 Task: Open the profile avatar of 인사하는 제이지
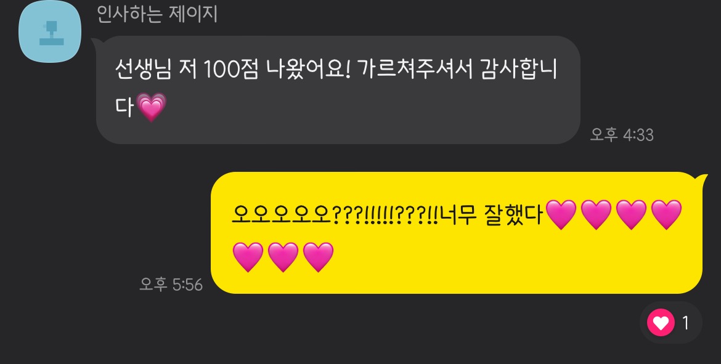pos(50,31)
